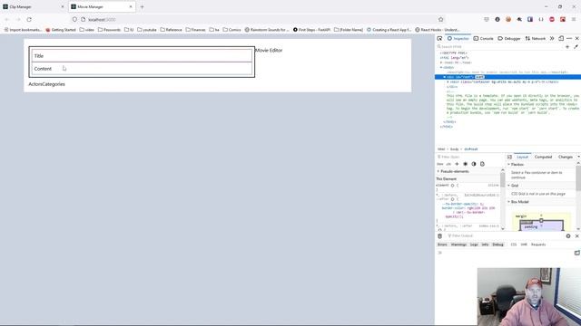Toggle Warnings console filter
Screen dimensions: 581x326
tap(458, 244)
